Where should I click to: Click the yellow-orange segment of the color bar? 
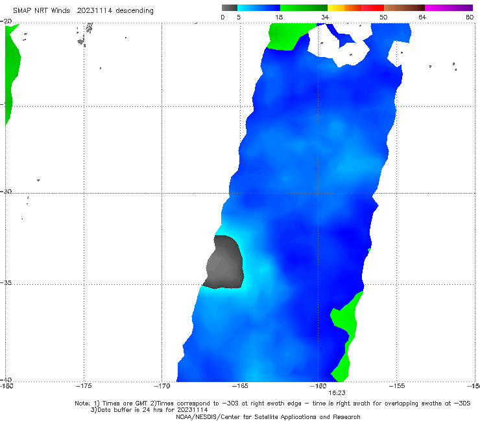pyautogui.click(x=344, y=8)
